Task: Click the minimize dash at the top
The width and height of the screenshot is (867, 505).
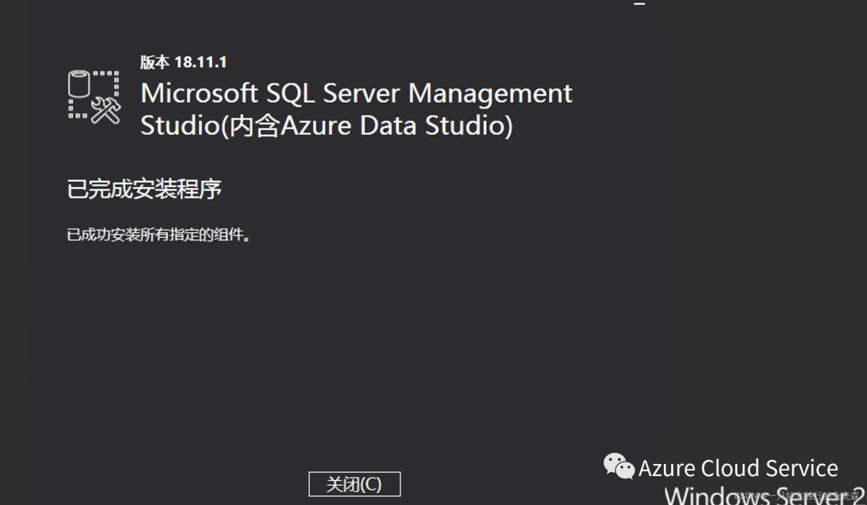Action: (639, 4)
